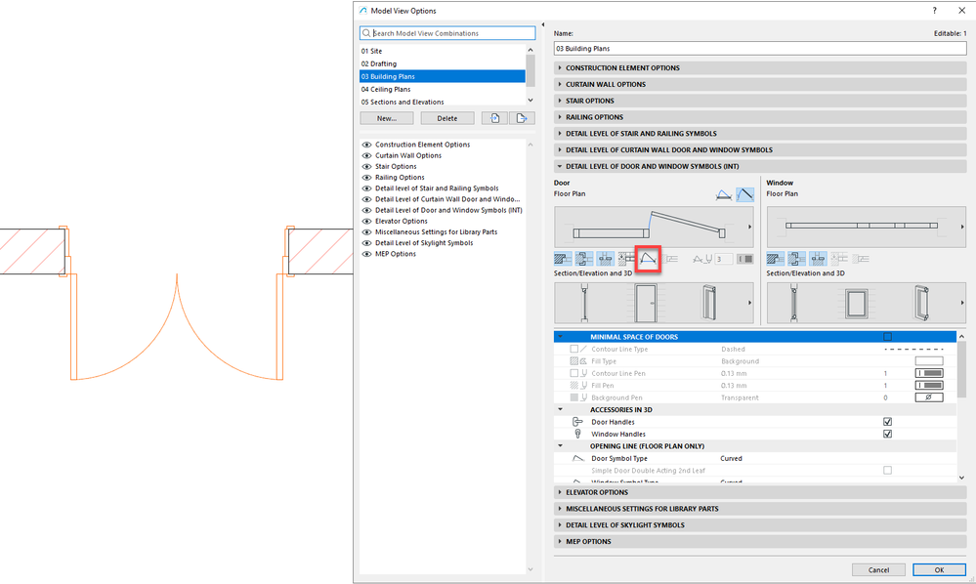Viewport: 976px width, 584px height.
Task: Click the Fill Type background swatch
Action: [929, 361]
